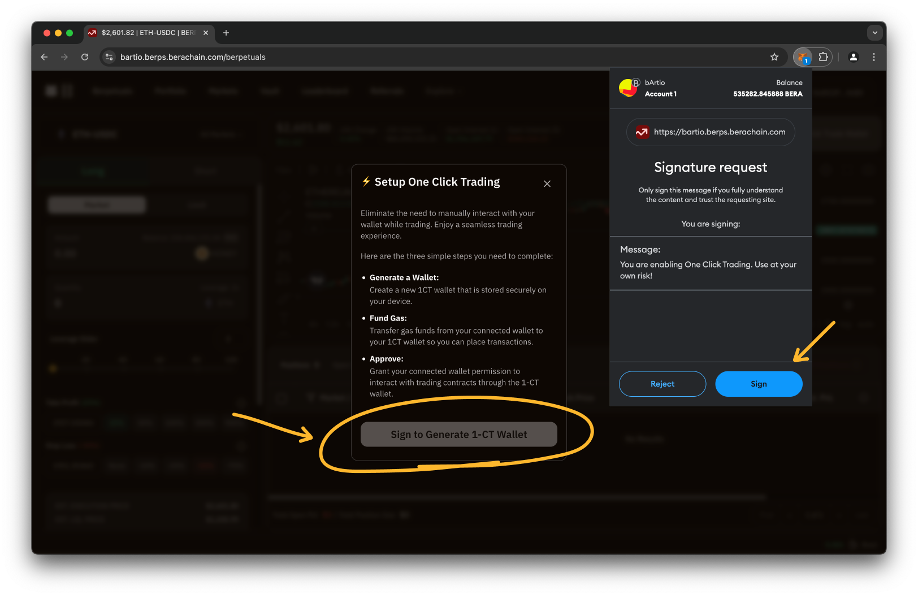Go back with the browser back arrow

click(44, 57)
